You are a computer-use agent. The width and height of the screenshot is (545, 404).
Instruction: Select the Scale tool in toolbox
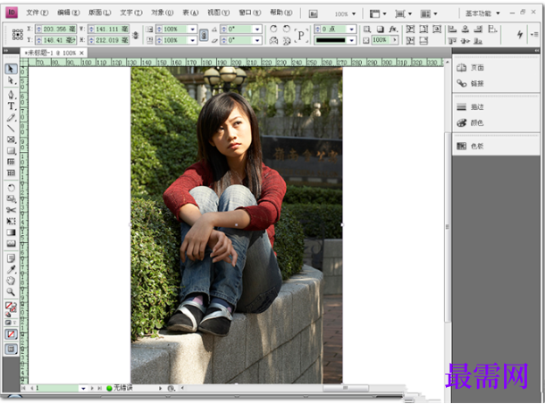click(11, 198)
